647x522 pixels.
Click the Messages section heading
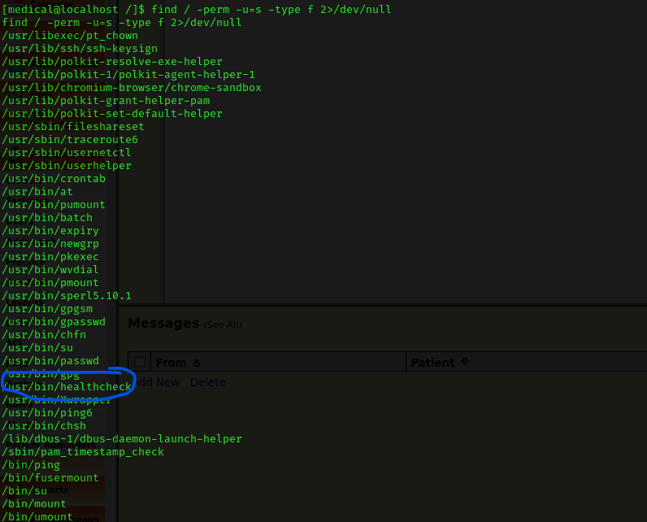[x=163, y=323]
